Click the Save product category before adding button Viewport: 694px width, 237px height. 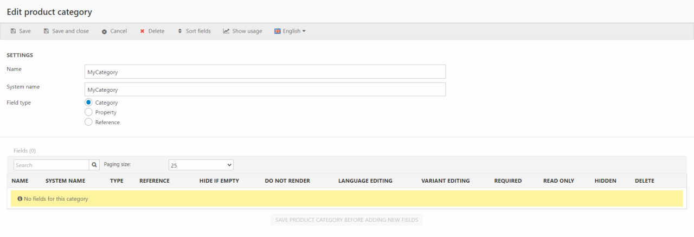[x=346, y=220]
